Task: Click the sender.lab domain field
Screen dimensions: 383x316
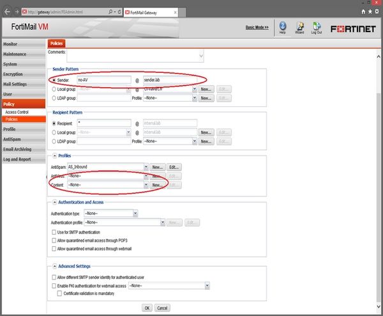Action: tap(170, 80)
